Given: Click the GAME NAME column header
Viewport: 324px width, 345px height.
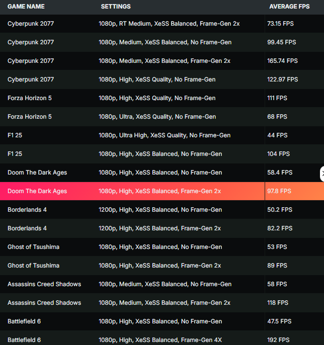Looking at the screenshot, I should (26, 7).
